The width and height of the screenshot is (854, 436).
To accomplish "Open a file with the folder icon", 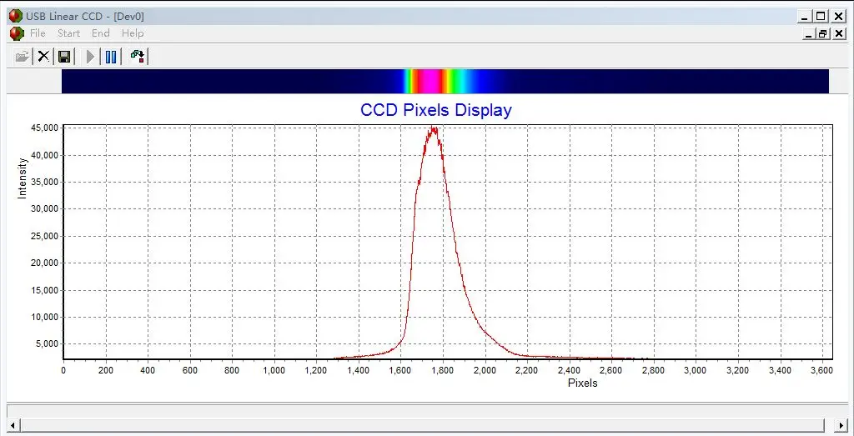I will pyautogui.click(x=23, y=57).
